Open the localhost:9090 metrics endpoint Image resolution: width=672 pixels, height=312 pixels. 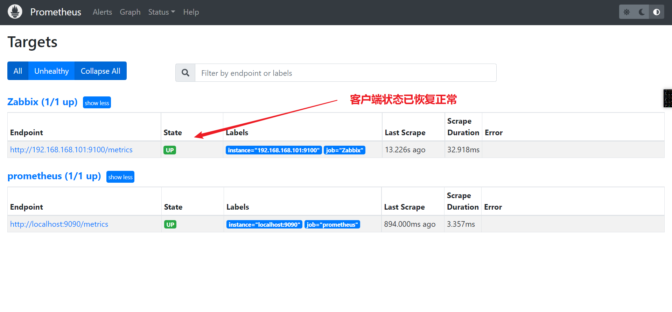coord(59,224)
